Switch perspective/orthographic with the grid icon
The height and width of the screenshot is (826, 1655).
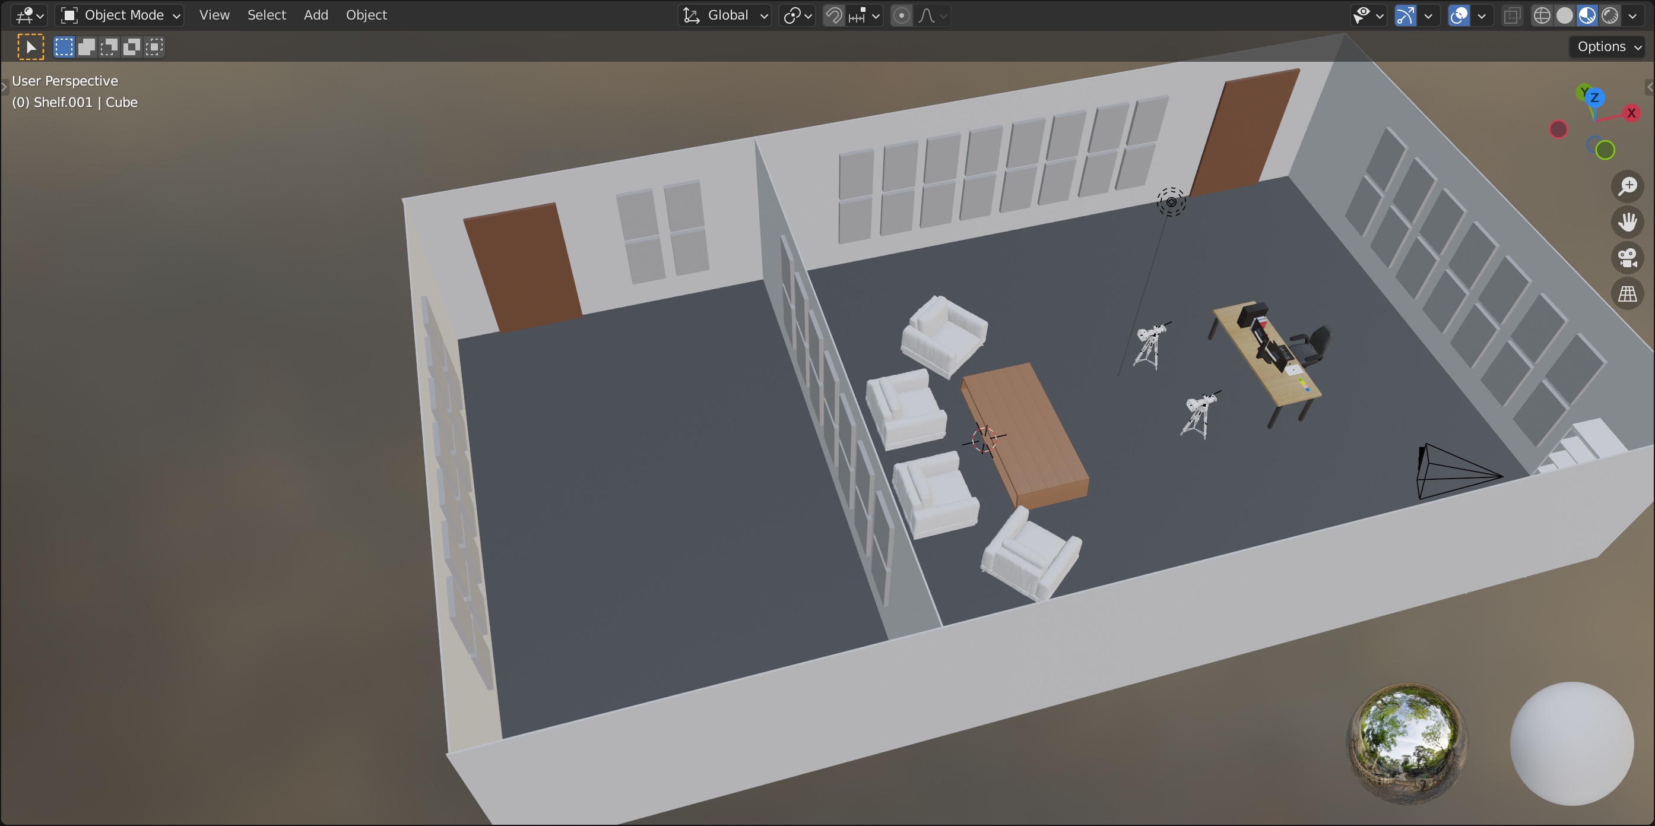[1627, 295]
